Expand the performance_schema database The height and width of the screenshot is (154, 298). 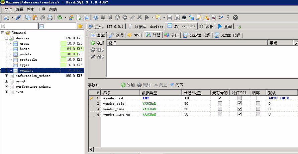point(6,87)
